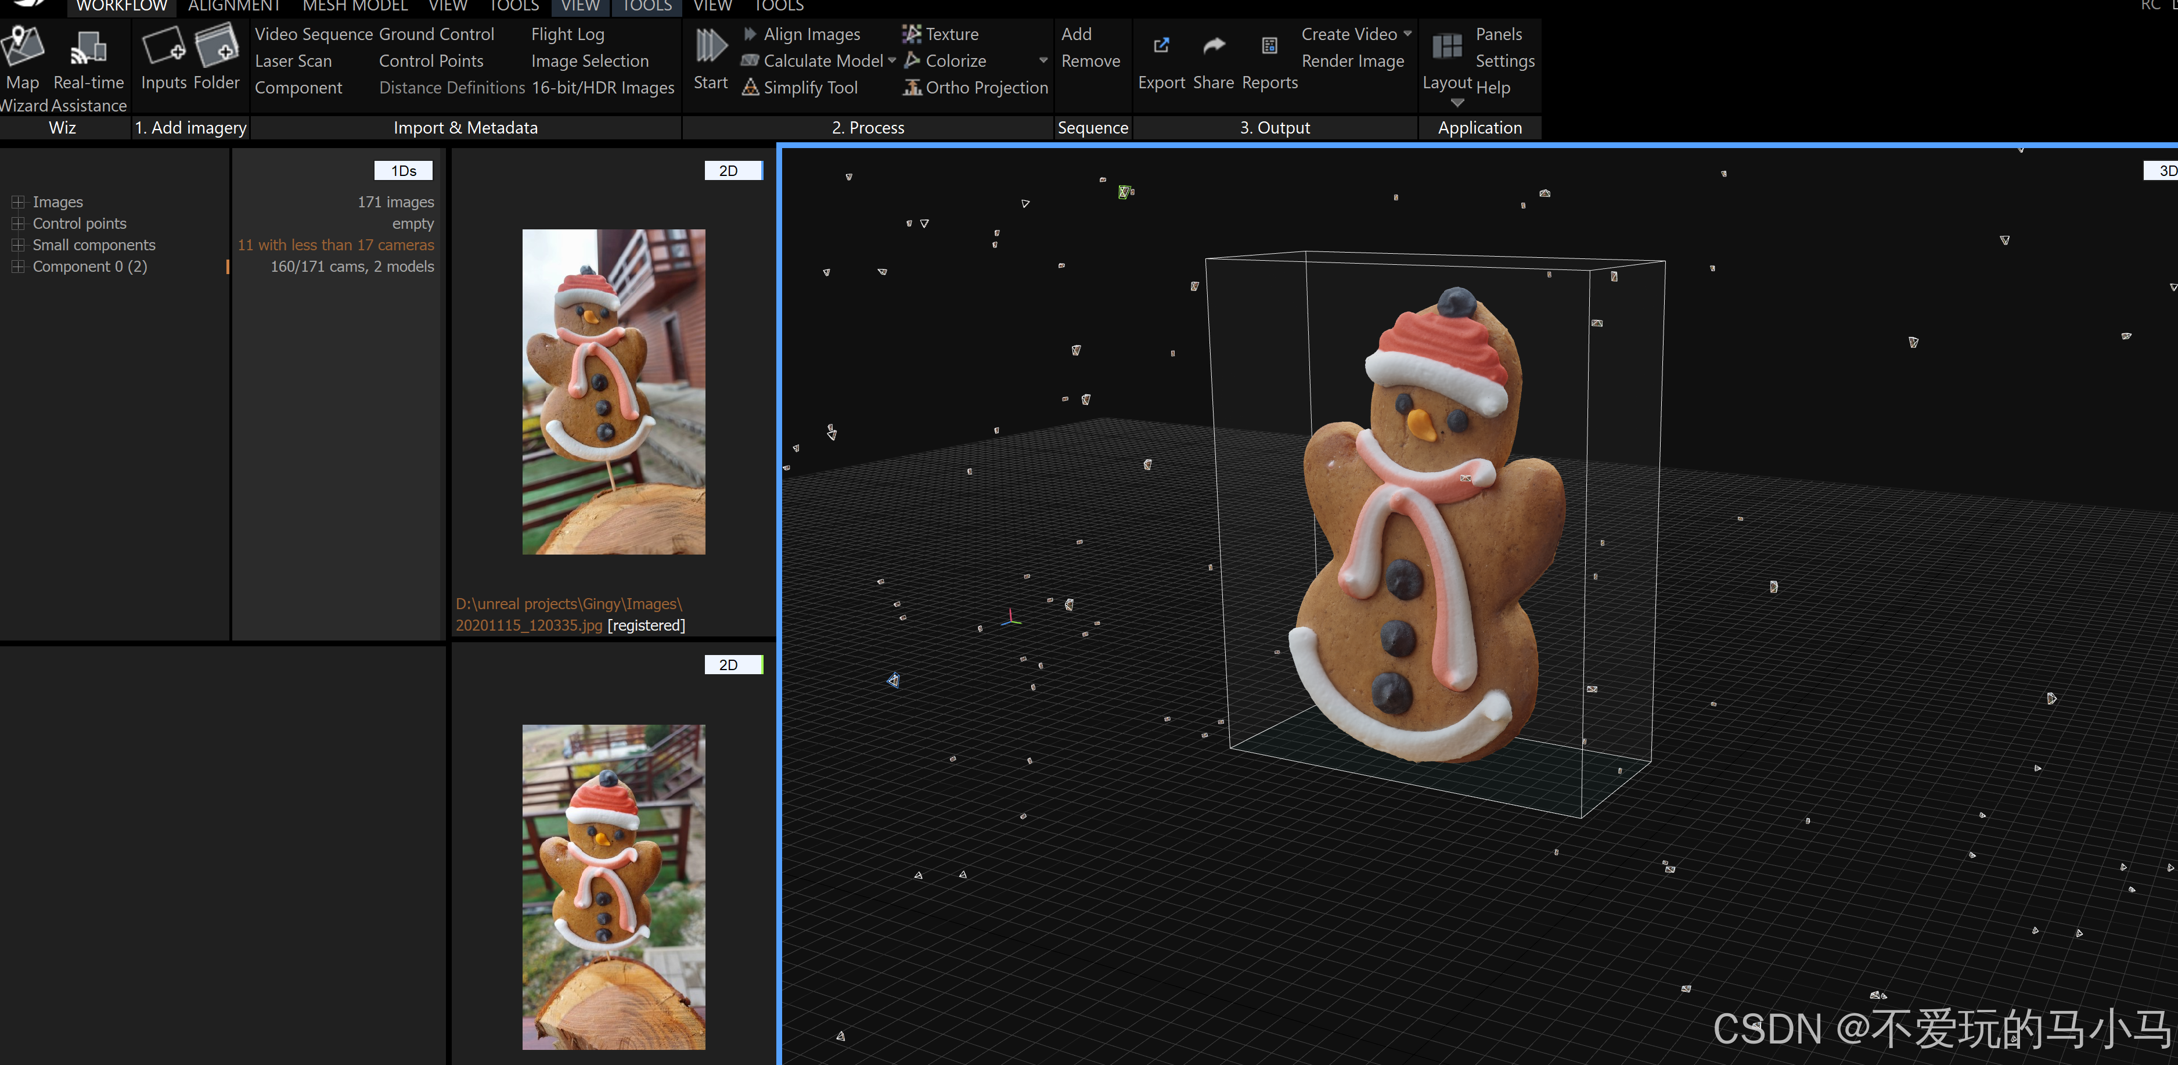
Task: Click the Real-time Assistance icon
Action: pos(88,48)
